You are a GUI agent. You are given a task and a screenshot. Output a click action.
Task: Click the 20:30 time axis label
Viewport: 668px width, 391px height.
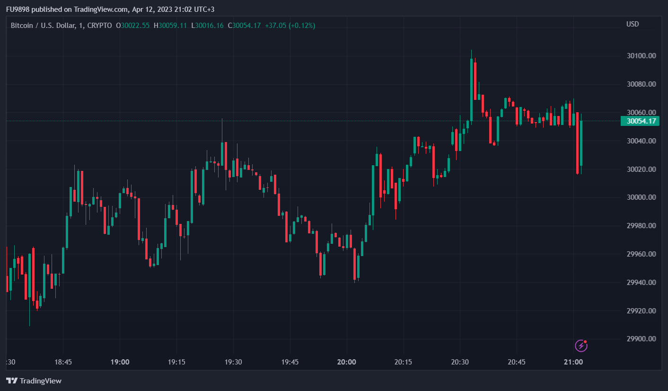click(460, 362)
